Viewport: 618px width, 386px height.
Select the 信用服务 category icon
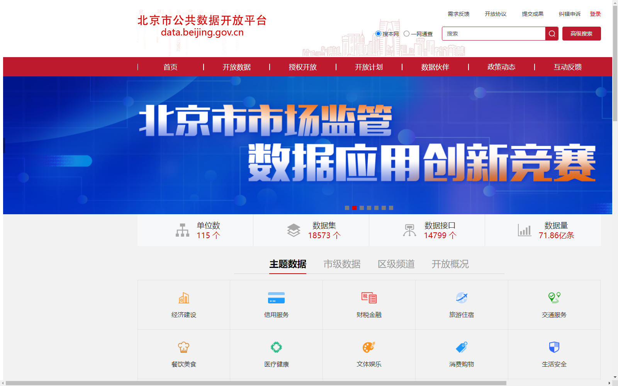276,298
